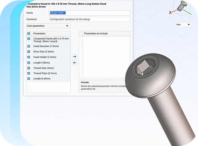Screen dimensions: 198x146
Task: Toggle the Parameters select-all checkbox
Action: pos(29,34)
